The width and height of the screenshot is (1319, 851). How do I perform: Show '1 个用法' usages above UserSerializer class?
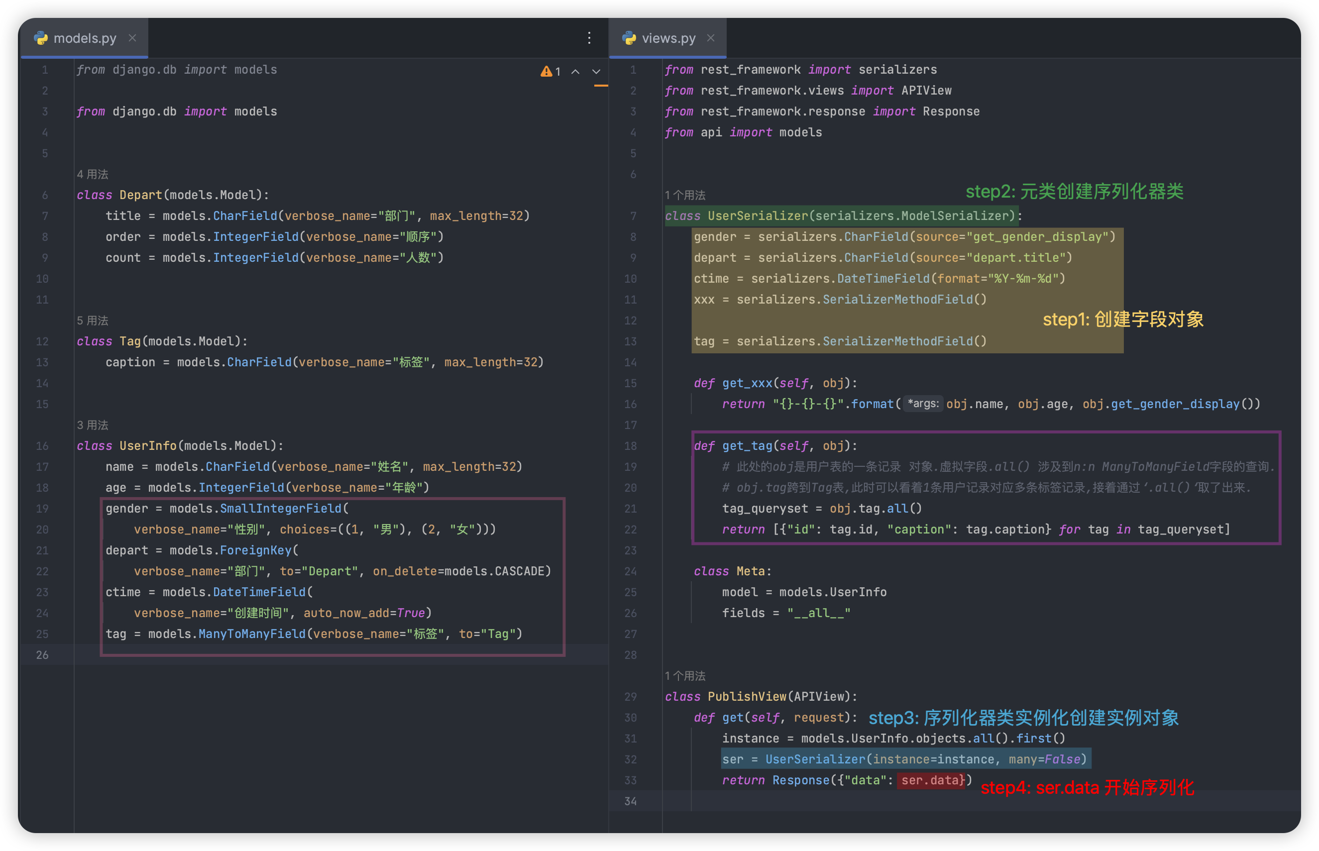click(685, 195)
